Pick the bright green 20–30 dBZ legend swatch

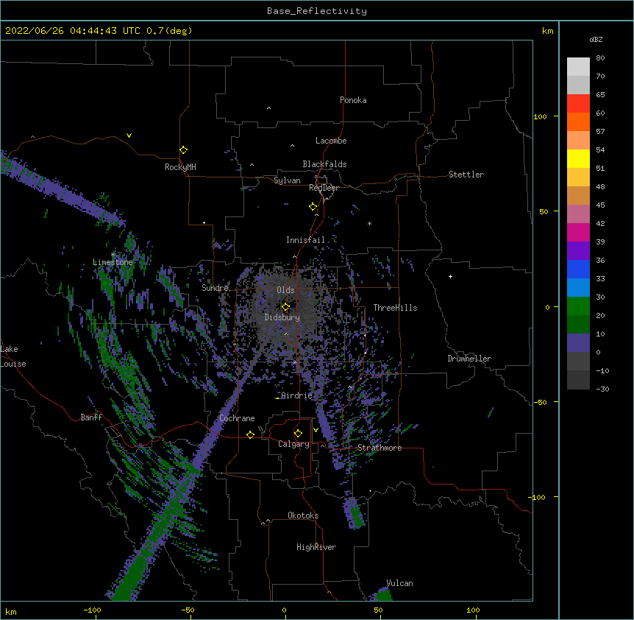578,306
